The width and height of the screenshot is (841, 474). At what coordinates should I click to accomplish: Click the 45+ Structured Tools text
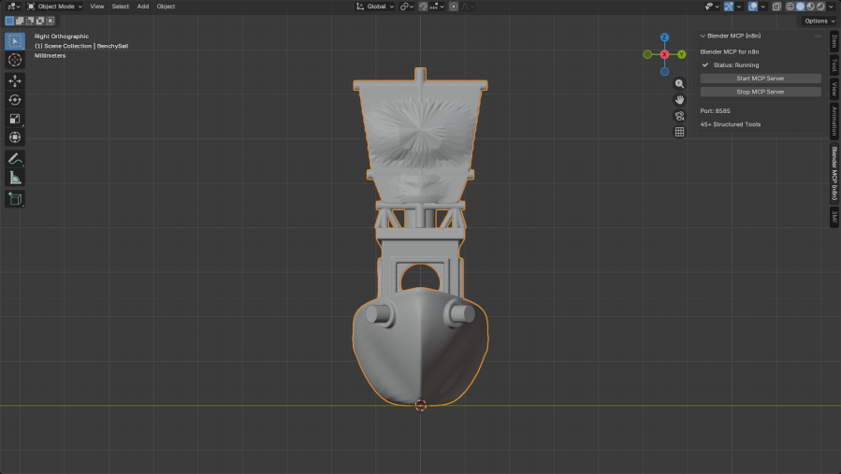(x=730, y=124)
